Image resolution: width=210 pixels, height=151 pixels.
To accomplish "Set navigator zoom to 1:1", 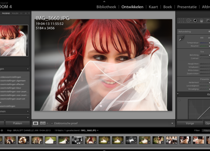I will click(x=21, y=13).
